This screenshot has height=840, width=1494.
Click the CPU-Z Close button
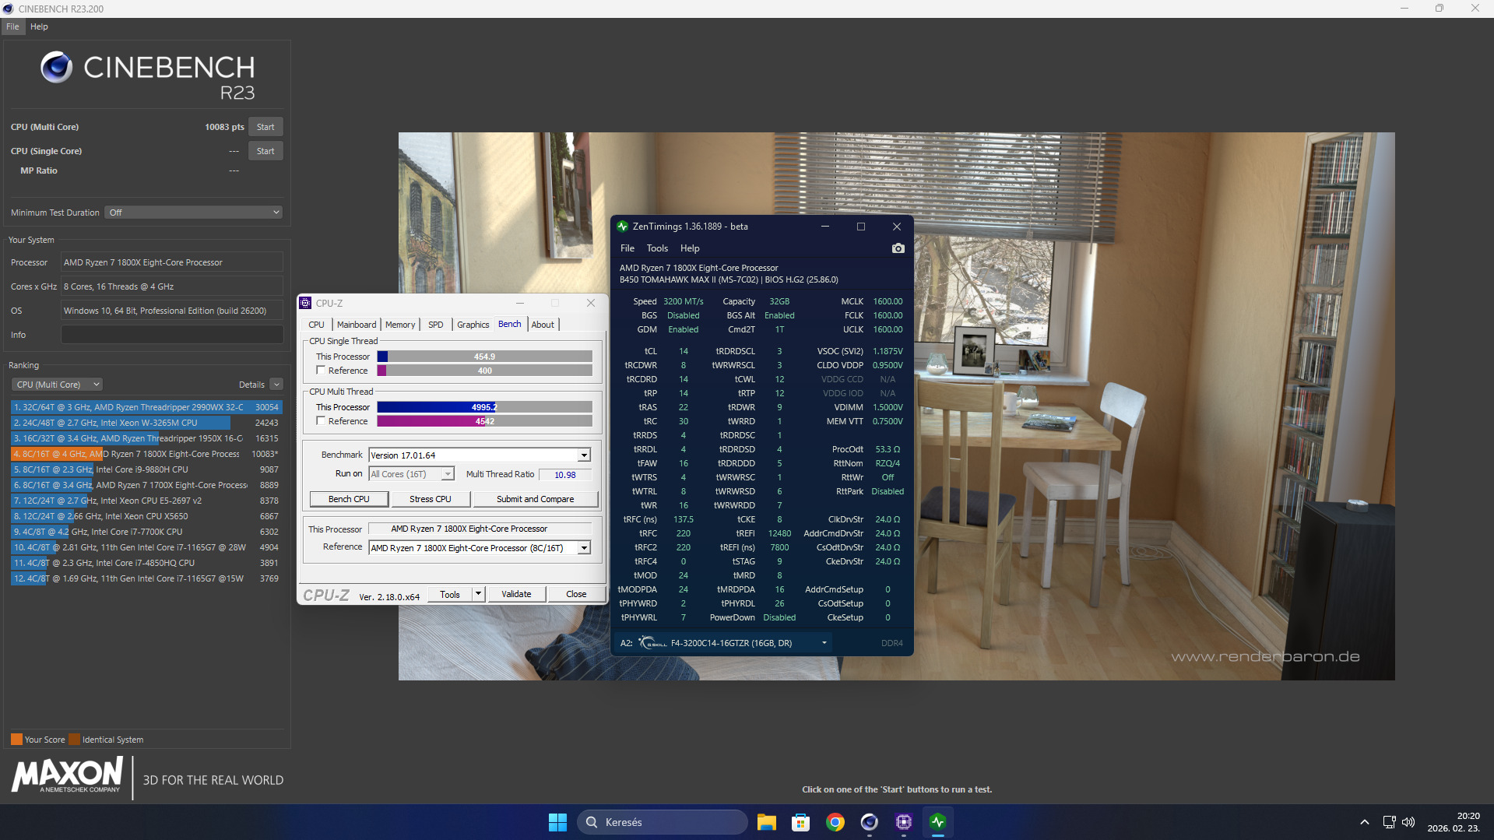[x=576, y=594]
